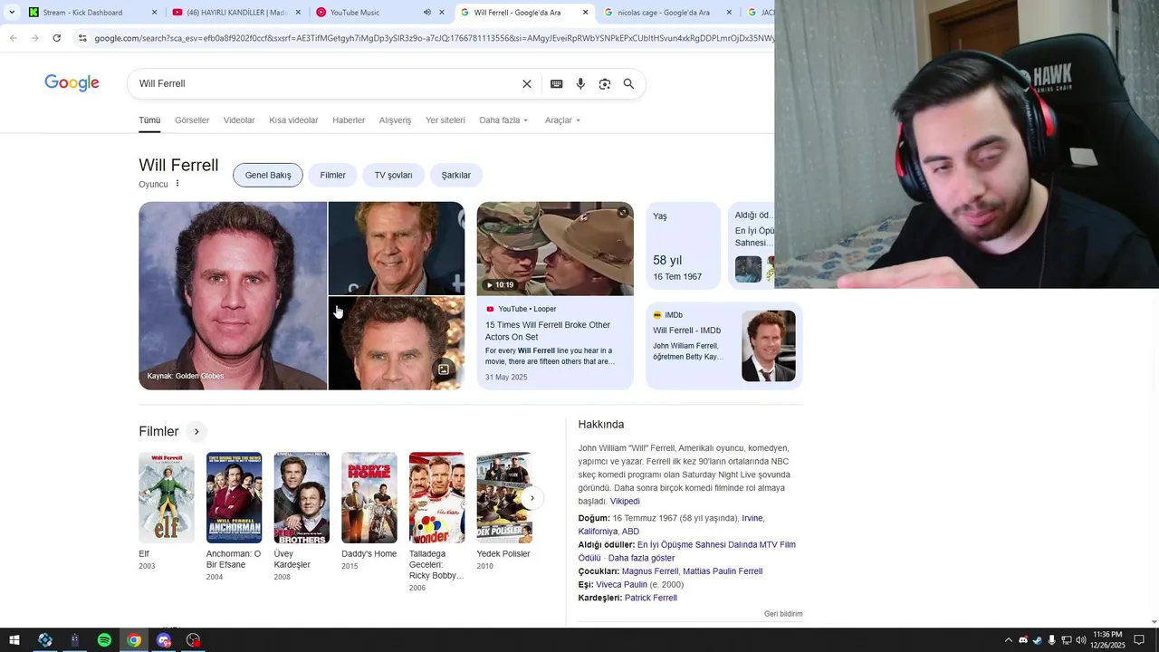The image size is (1159, 652).
Task: Mute the YouTube Music tab audio icon
Action: (427, 13)
